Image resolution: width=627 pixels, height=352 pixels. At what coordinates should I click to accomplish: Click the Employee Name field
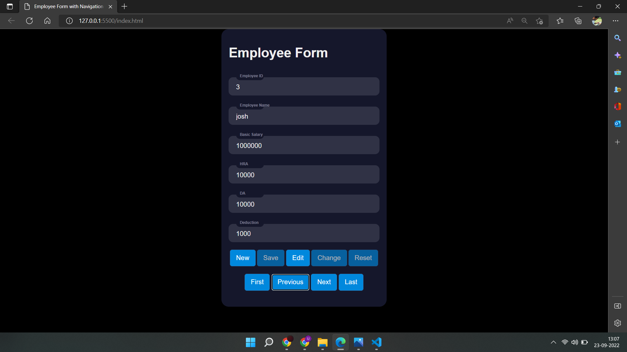click(x=304, y=116)
